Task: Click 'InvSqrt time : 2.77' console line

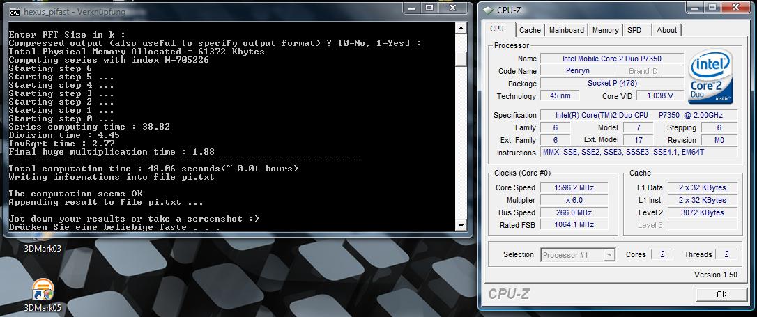Action: (61, 144)
